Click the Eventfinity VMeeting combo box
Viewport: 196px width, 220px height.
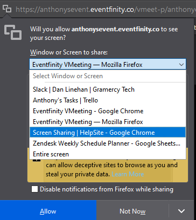coord(108,64)
